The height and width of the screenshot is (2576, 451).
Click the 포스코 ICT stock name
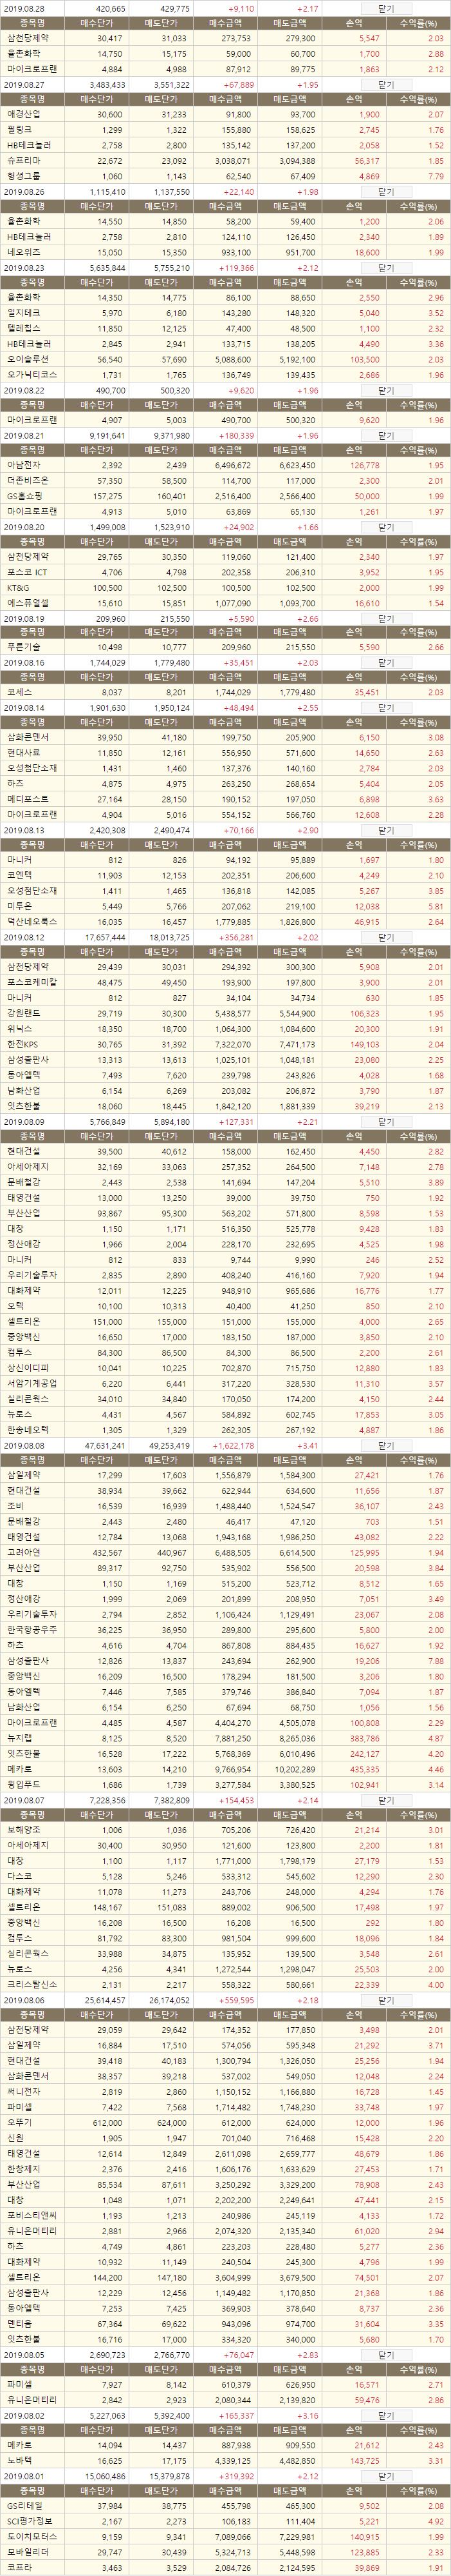point(27,572)
